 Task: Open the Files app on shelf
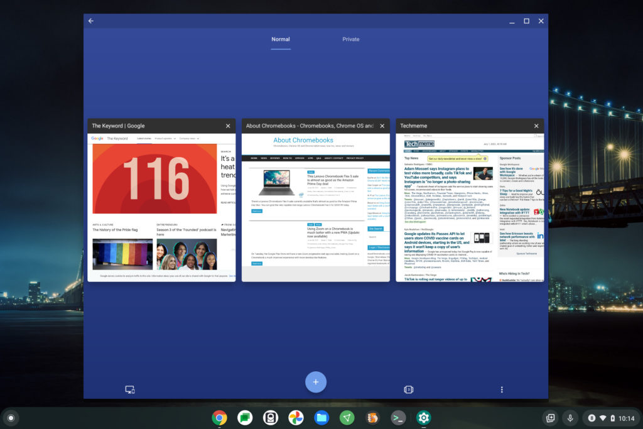[321, 418]
